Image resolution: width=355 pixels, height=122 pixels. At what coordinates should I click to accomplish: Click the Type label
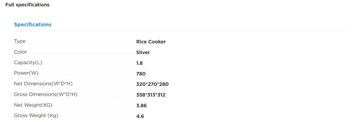point(20,41)
